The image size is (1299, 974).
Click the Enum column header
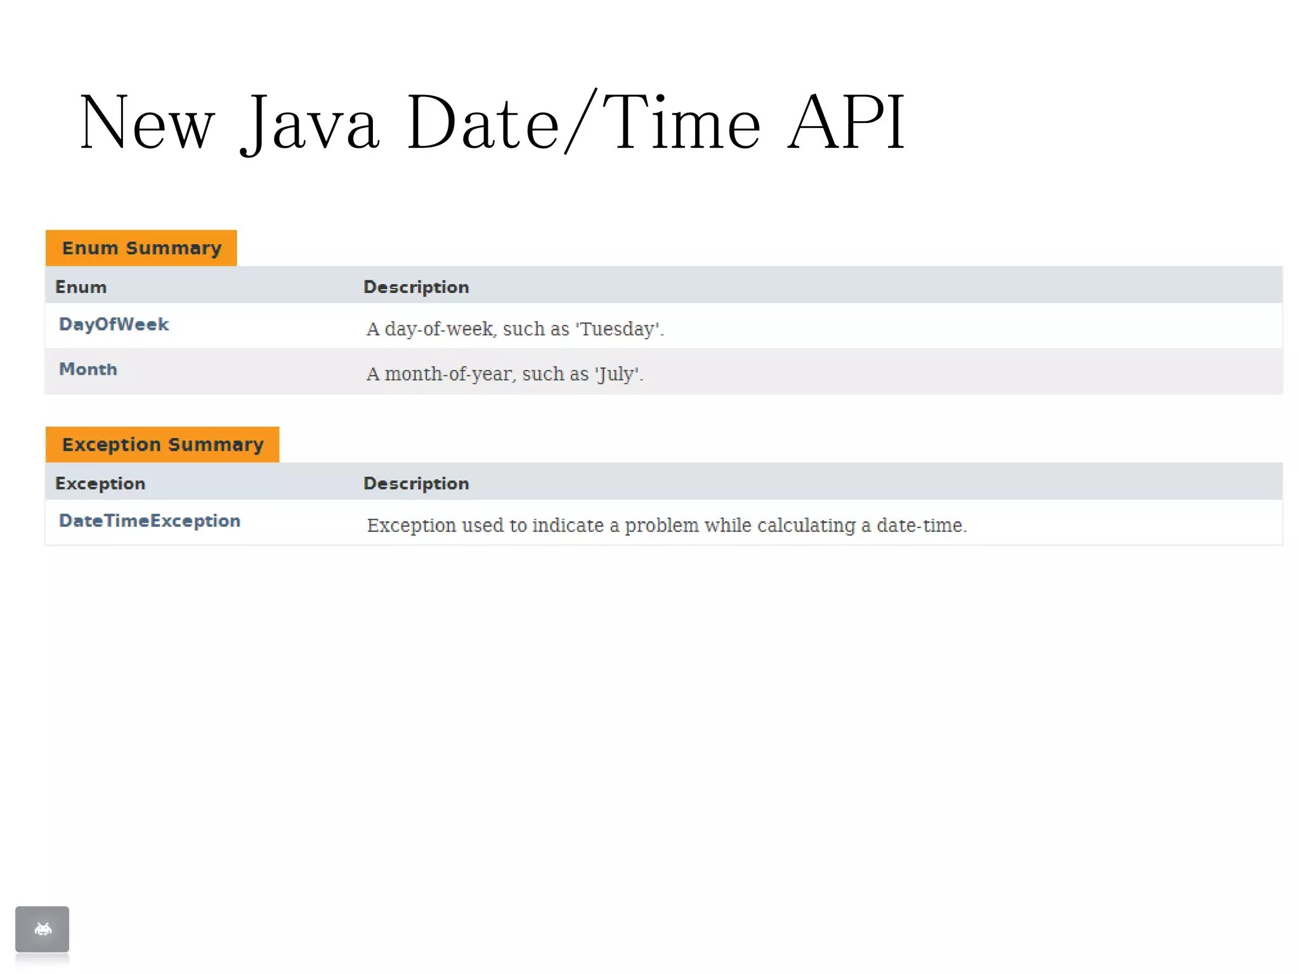(x=81, y=287)
